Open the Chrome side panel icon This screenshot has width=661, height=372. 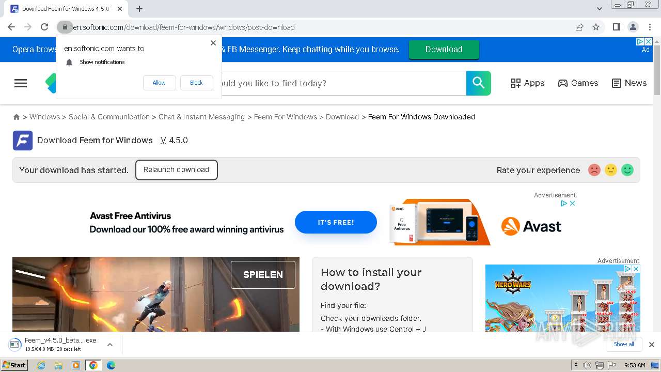click(616, 27)
